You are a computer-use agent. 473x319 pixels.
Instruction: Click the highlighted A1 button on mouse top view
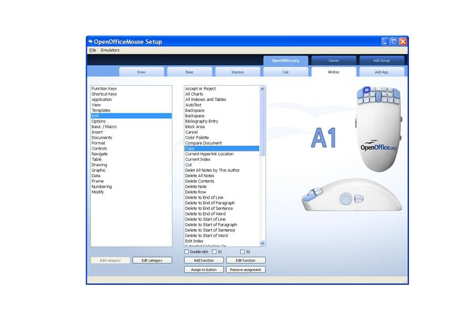[x=367, y=90]
